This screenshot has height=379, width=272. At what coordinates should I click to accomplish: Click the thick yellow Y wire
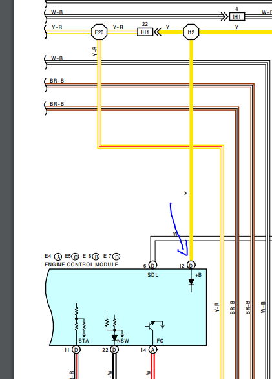(191, 150)
